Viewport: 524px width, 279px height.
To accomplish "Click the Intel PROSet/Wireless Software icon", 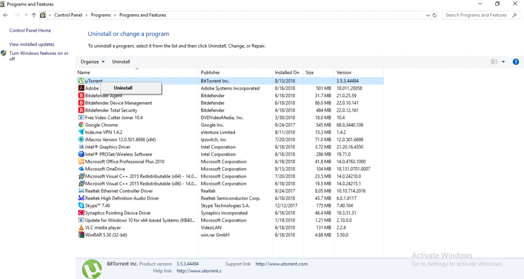I will pos(81,155).
